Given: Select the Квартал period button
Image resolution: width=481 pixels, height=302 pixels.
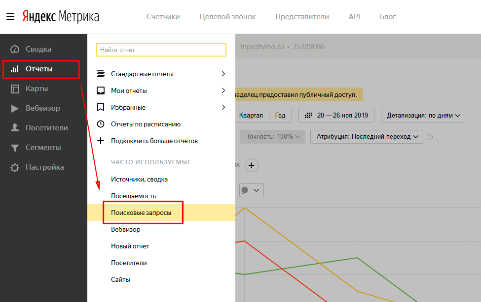Looking at the screenshot, I should coord(251,116).
